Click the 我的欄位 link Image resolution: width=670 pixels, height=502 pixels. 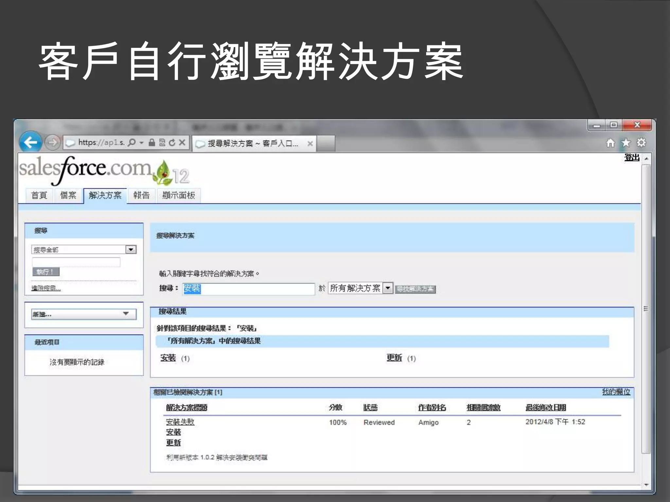pyautogui.click(x=616, y=392)
